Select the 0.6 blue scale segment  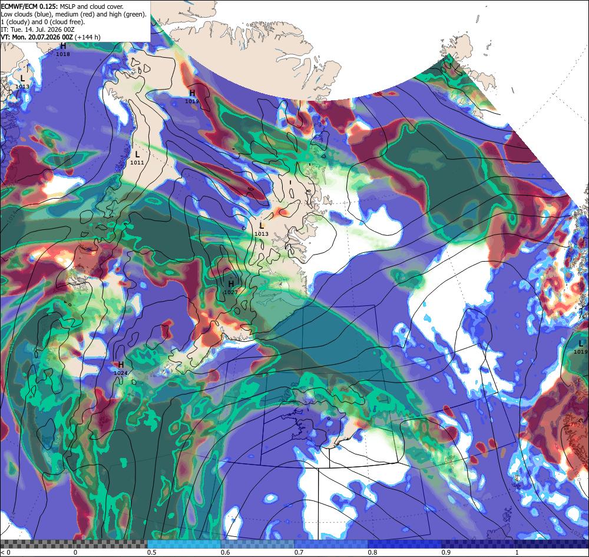coord(258,544)
